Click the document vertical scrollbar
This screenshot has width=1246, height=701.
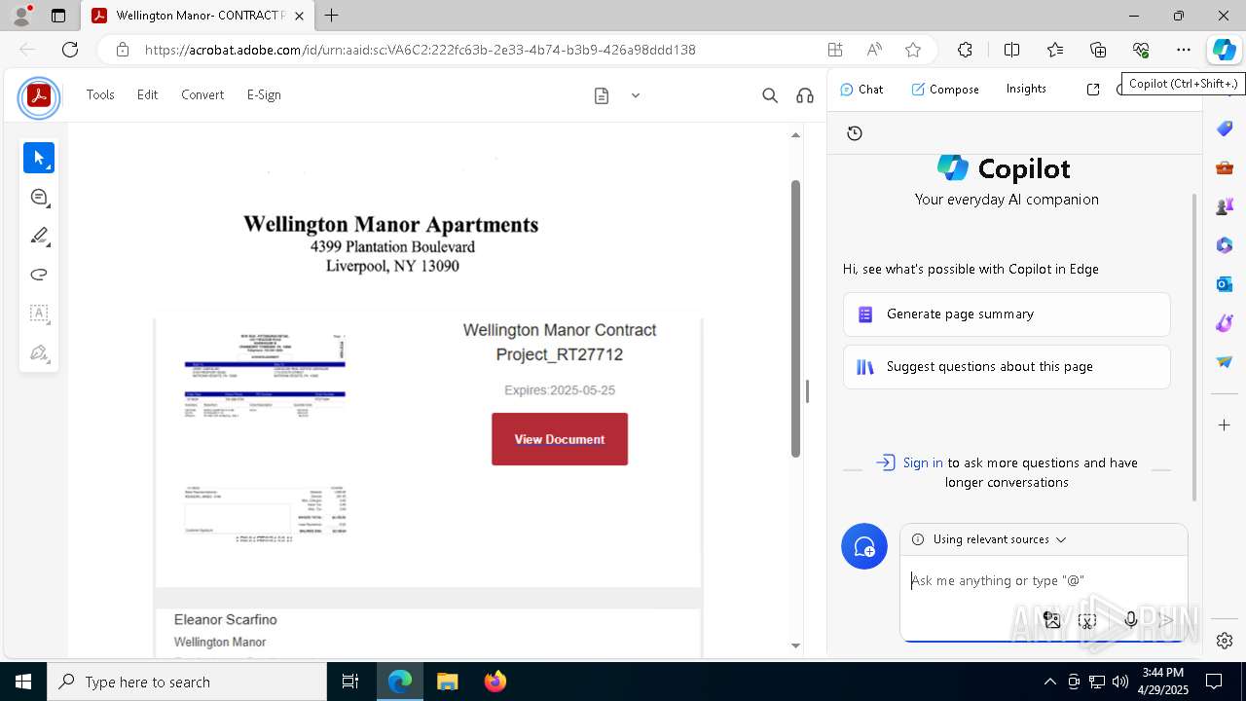coord(795,318)
